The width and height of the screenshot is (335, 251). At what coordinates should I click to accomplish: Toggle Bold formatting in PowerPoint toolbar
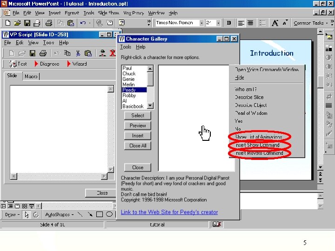(229, 23)
